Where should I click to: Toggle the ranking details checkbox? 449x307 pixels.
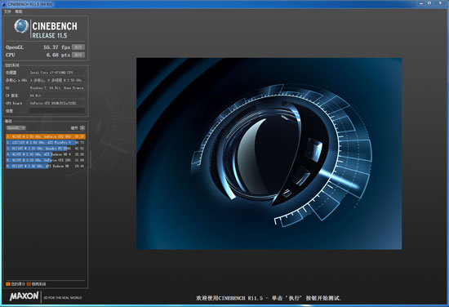(x=82, y=127)
